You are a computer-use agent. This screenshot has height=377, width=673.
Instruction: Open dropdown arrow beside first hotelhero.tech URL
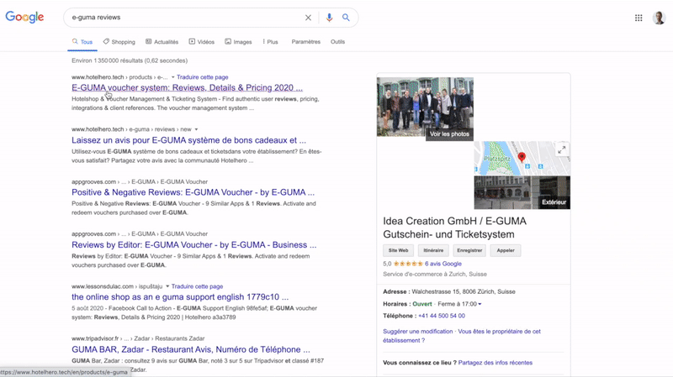[x=173, y=77]
